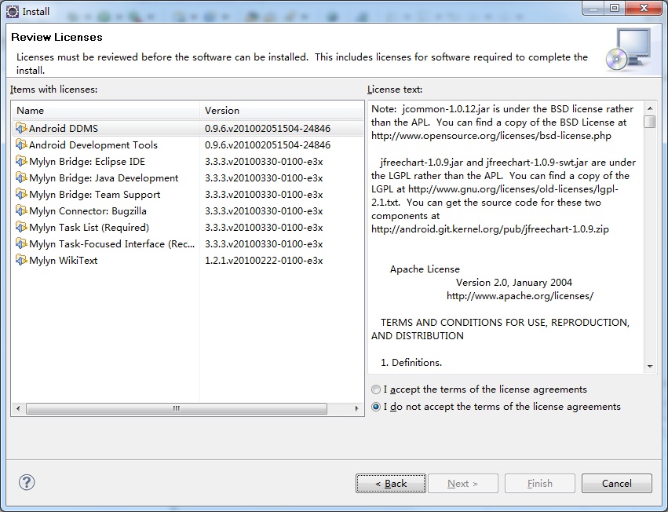668x512 pixels.
Task: Click the Mylyn WikiText feature icon
Action: [21, 260]
